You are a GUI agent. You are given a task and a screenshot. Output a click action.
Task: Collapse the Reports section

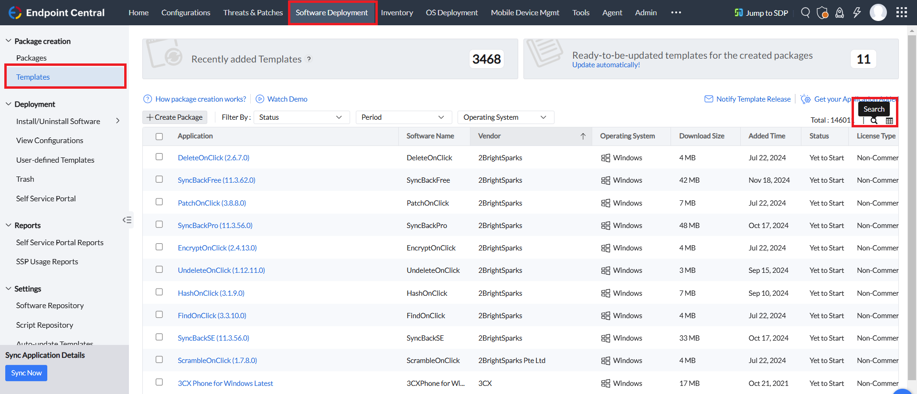[8, 225]
